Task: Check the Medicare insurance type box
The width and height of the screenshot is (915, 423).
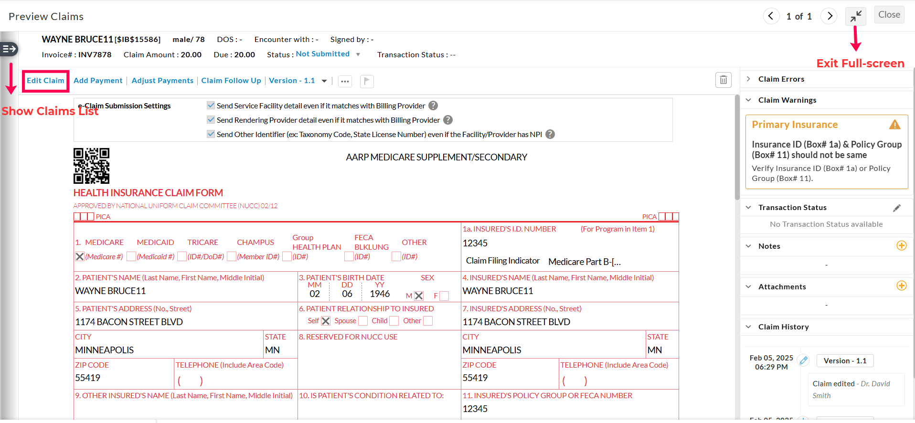Action: (80, 256)
